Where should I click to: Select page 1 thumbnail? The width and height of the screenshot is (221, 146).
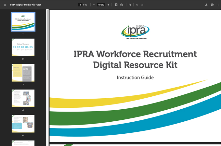click(x=23, y=22)
